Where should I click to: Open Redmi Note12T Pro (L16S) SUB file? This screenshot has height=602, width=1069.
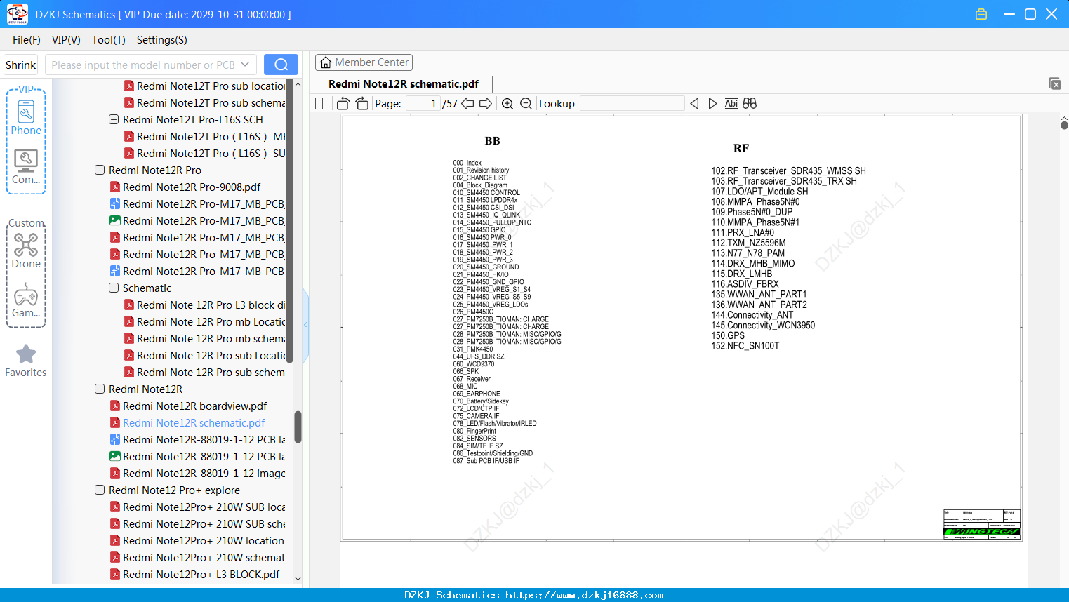204,154
